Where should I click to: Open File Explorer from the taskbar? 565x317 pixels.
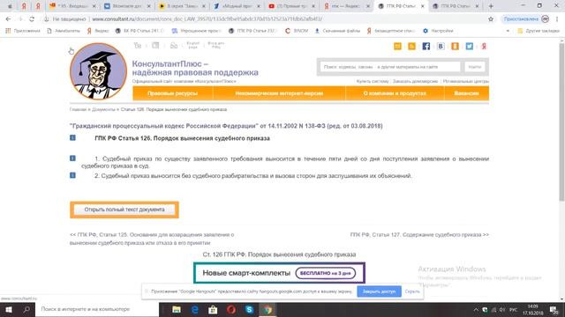(x=177, y=309)
